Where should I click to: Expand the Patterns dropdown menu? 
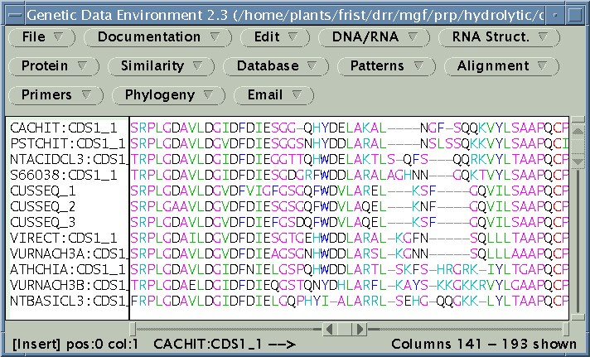tap(386, 66)
